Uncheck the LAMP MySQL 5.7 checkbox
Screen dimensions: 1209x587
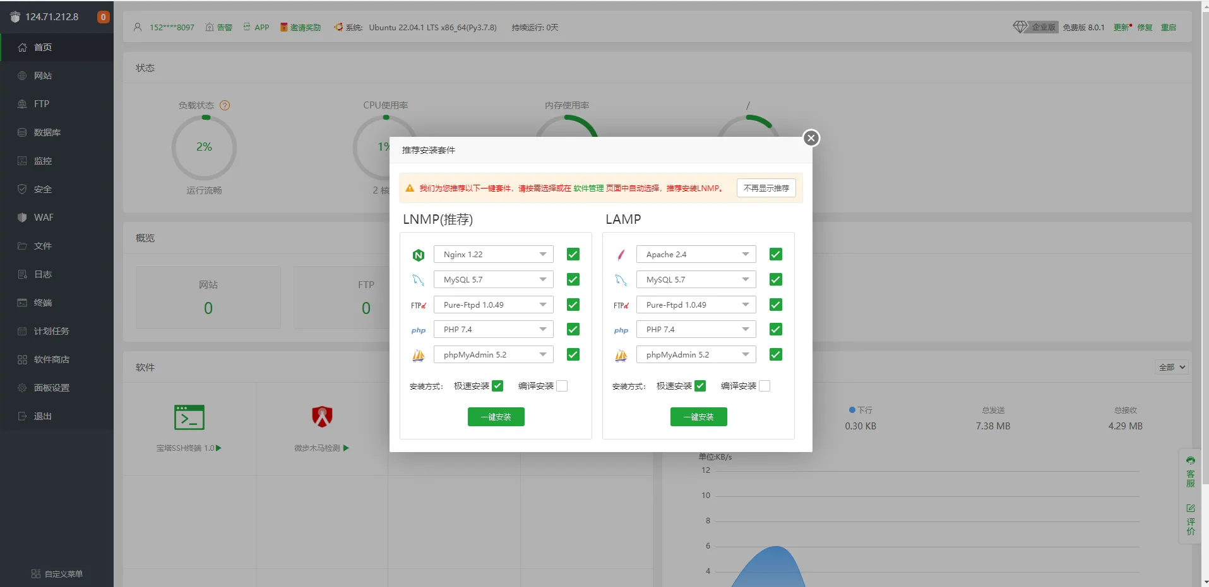[x=776, y=279]
